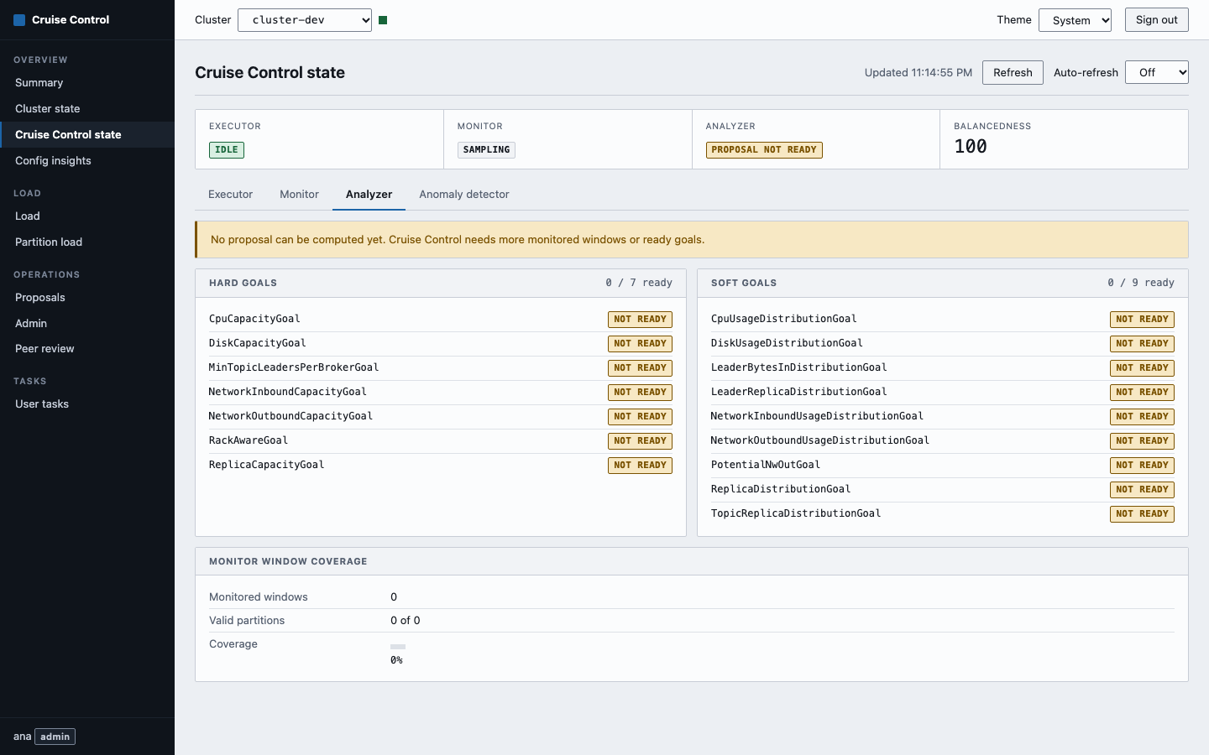Open Cluster state in the sidebar
The height and width of the screenshot is (755, 1209).
[87, 109]
